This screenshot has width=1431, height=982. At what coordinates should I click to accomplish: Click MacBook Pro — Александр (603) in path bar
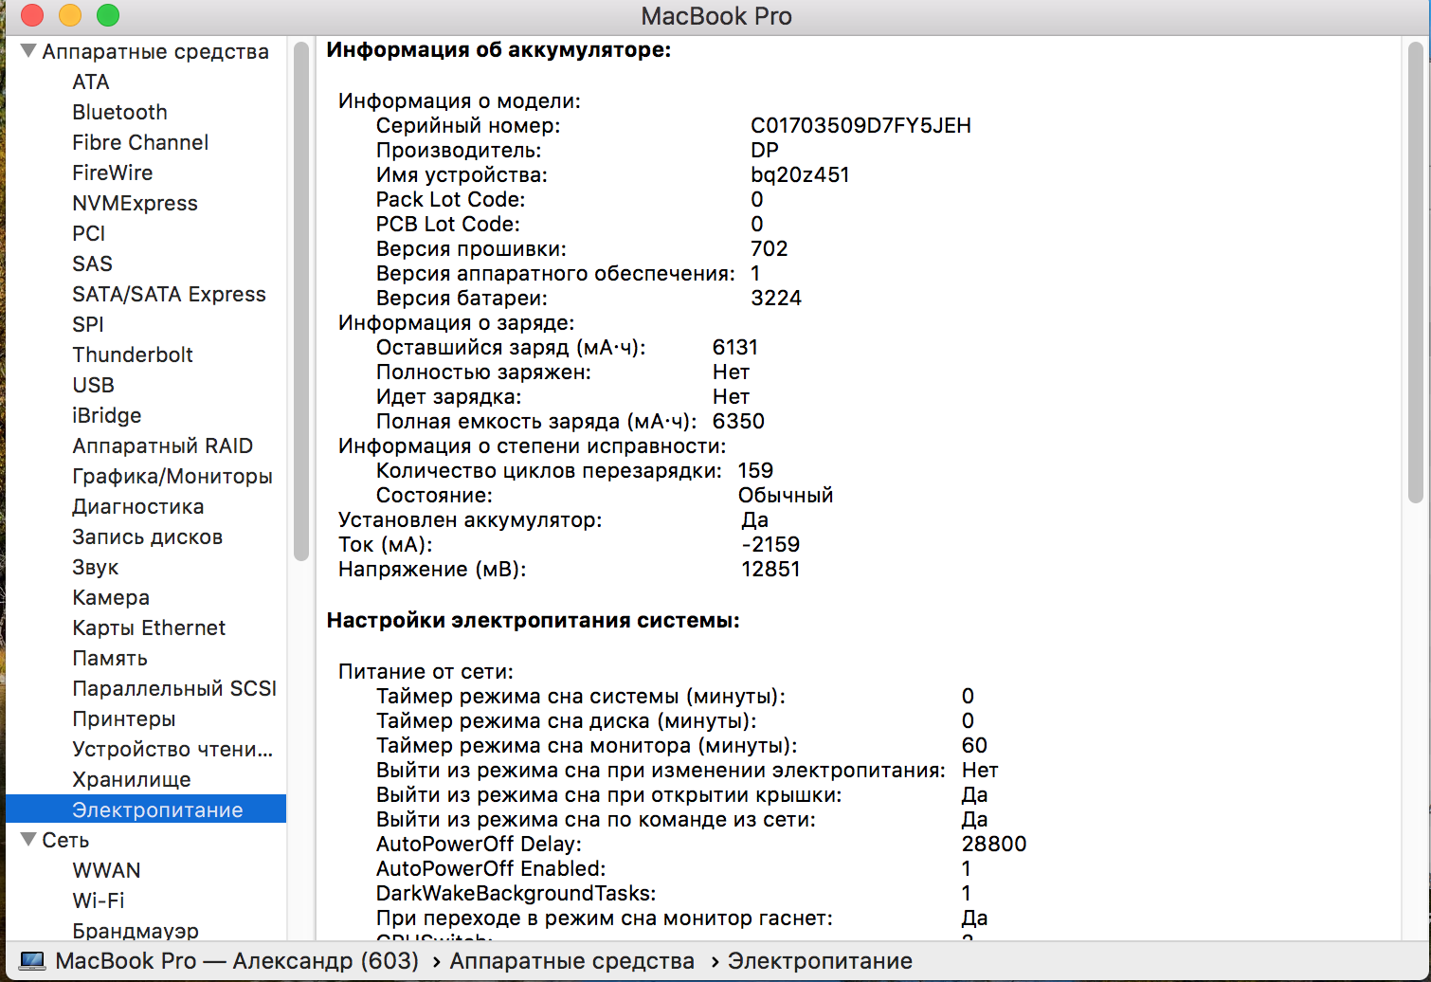pyautogui.click(x=237, y=961)
